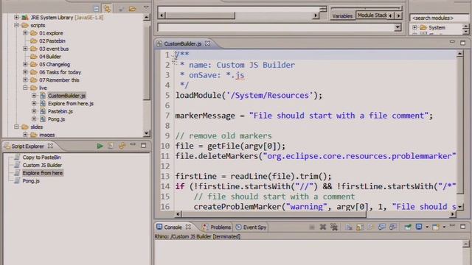The image size is (472, 265).
Task: Select Pong.js in Script Explorer
Action: pos(31,180)
